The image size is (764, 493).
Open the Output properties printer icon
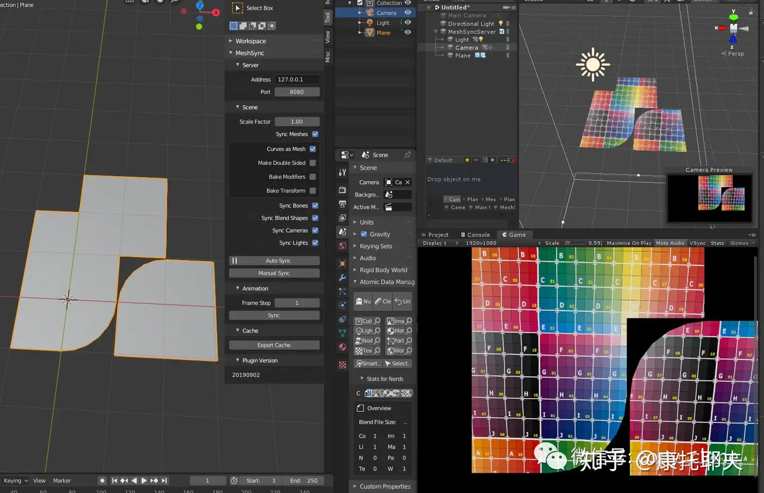[x=342, y=204]
